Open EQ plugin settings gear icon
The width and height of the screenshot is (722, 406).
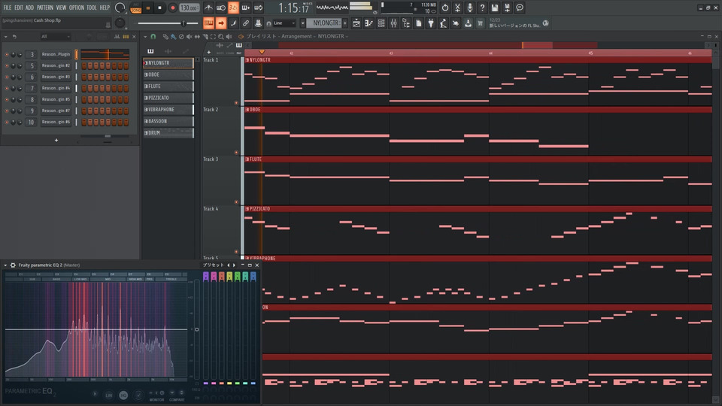(13, 265)
